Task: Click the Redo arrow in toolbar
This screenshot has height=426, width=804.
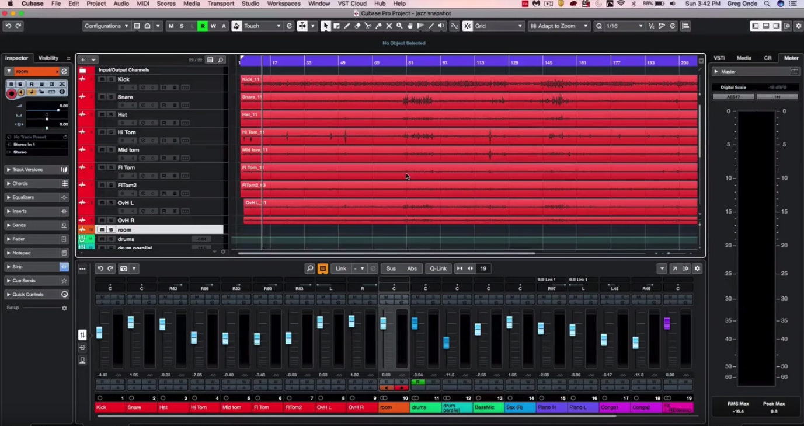Action: 19,26
